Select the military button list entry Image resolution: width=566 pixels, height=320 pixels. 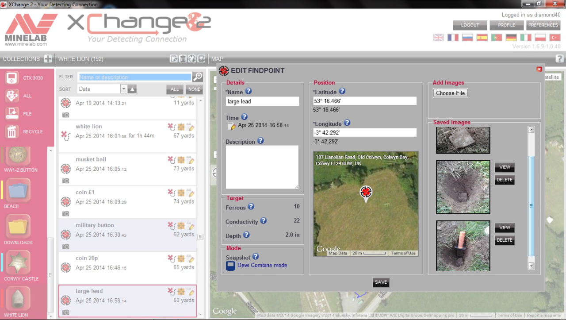[x=127, y=235]
